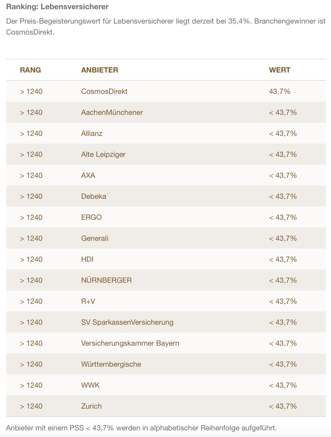The height and width of the screenshot is (437, 331).
Task: Click the NÜRNBERGER provider name
Action: [107, 280]
